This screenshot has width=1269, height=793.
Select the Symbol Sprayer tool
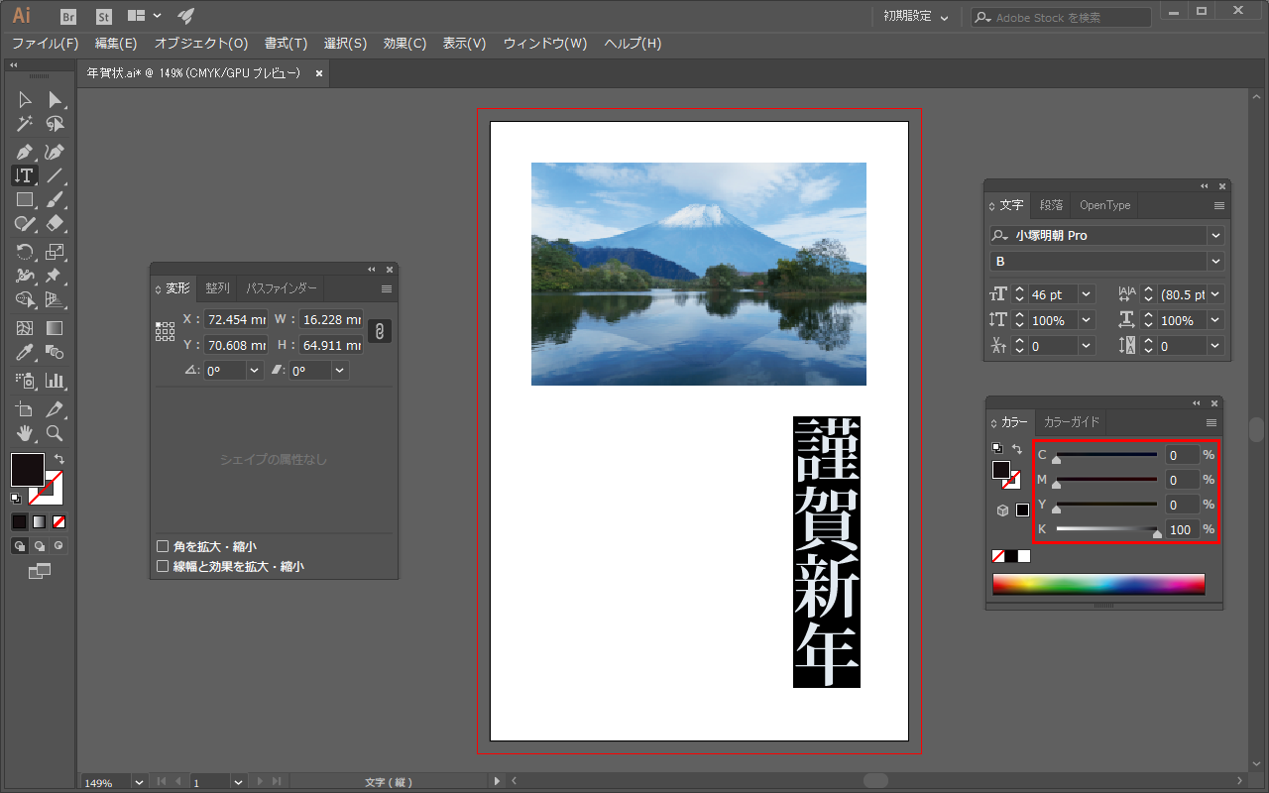pyautogui.click(x=25, y=380)
